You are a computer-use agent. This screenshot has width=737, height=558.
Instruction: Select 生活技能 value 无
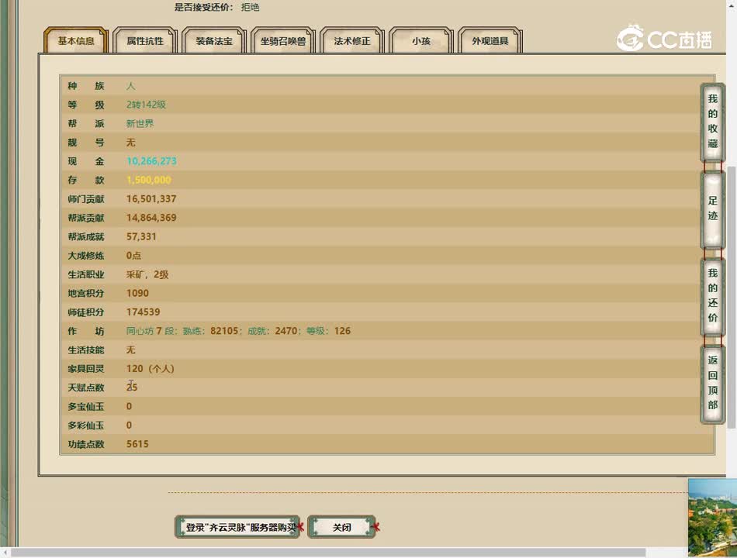coord(130,350)
